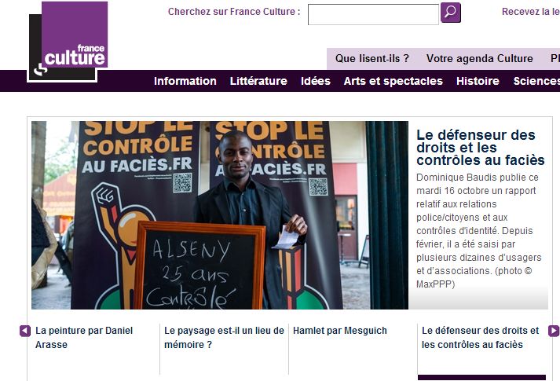
Task: Open the Sciences navigation item
Action: pos(536,81)
